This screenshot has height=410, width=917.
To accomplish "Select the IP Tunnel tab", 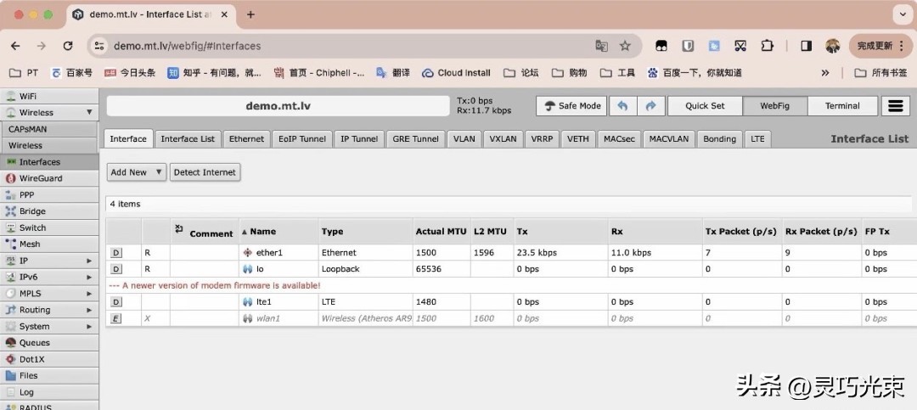I will pyautogui.click(x=359, y=138).
